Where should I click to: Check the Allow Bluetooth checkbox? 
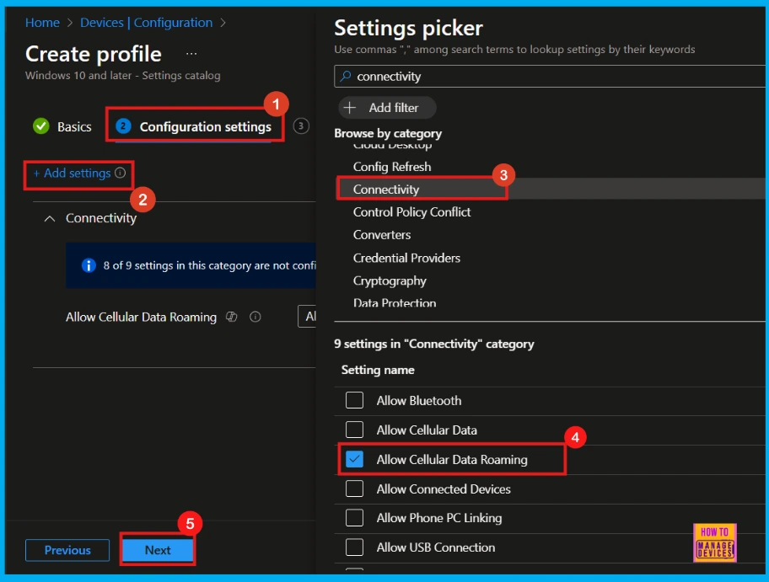(354, 400)
